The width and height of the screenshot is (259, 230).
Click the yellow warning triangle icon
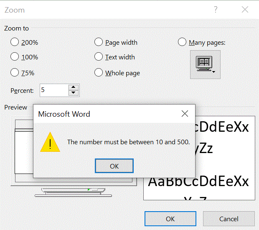50,142
